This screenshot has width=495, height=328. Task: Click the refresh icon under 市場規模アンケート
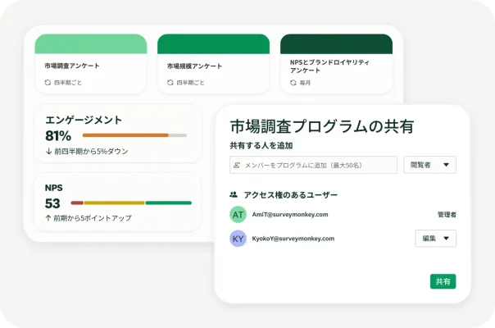[170, 83]
